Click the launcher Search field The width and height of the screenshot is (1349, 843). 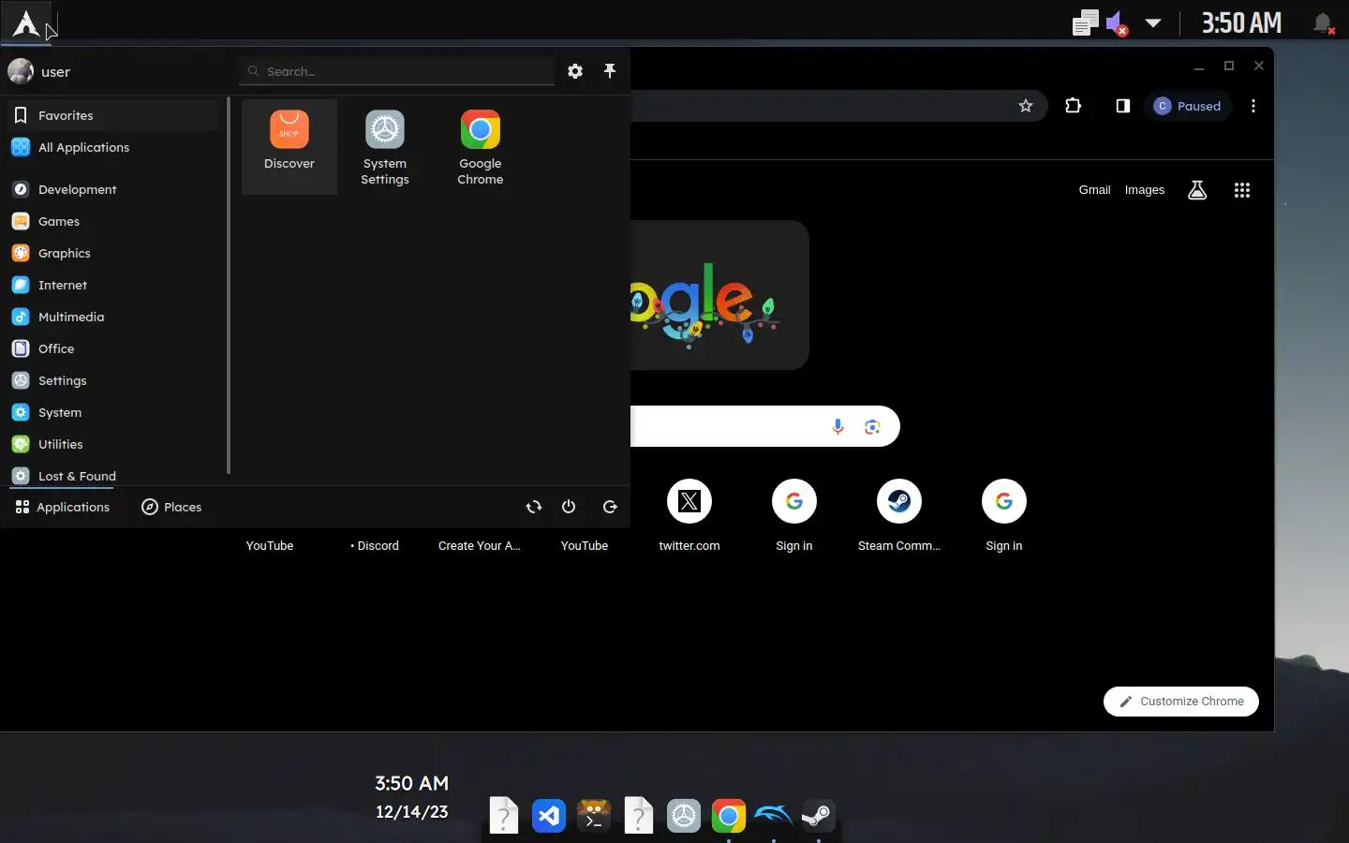tap(396, 71)
